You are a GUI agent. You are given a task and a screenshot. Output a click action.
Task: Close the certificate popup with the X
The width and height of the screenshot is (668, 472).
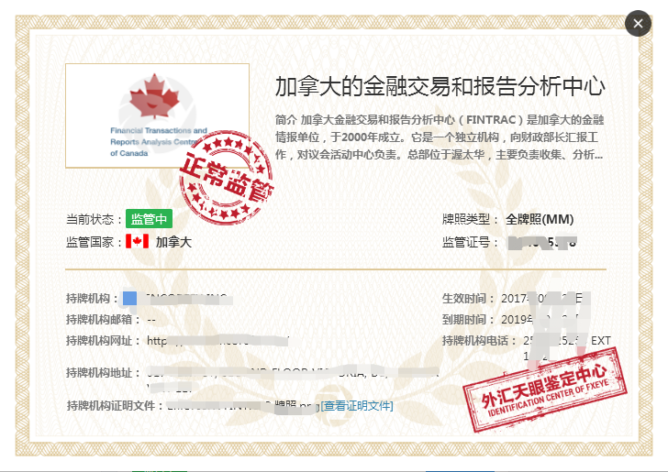point(638,23)
